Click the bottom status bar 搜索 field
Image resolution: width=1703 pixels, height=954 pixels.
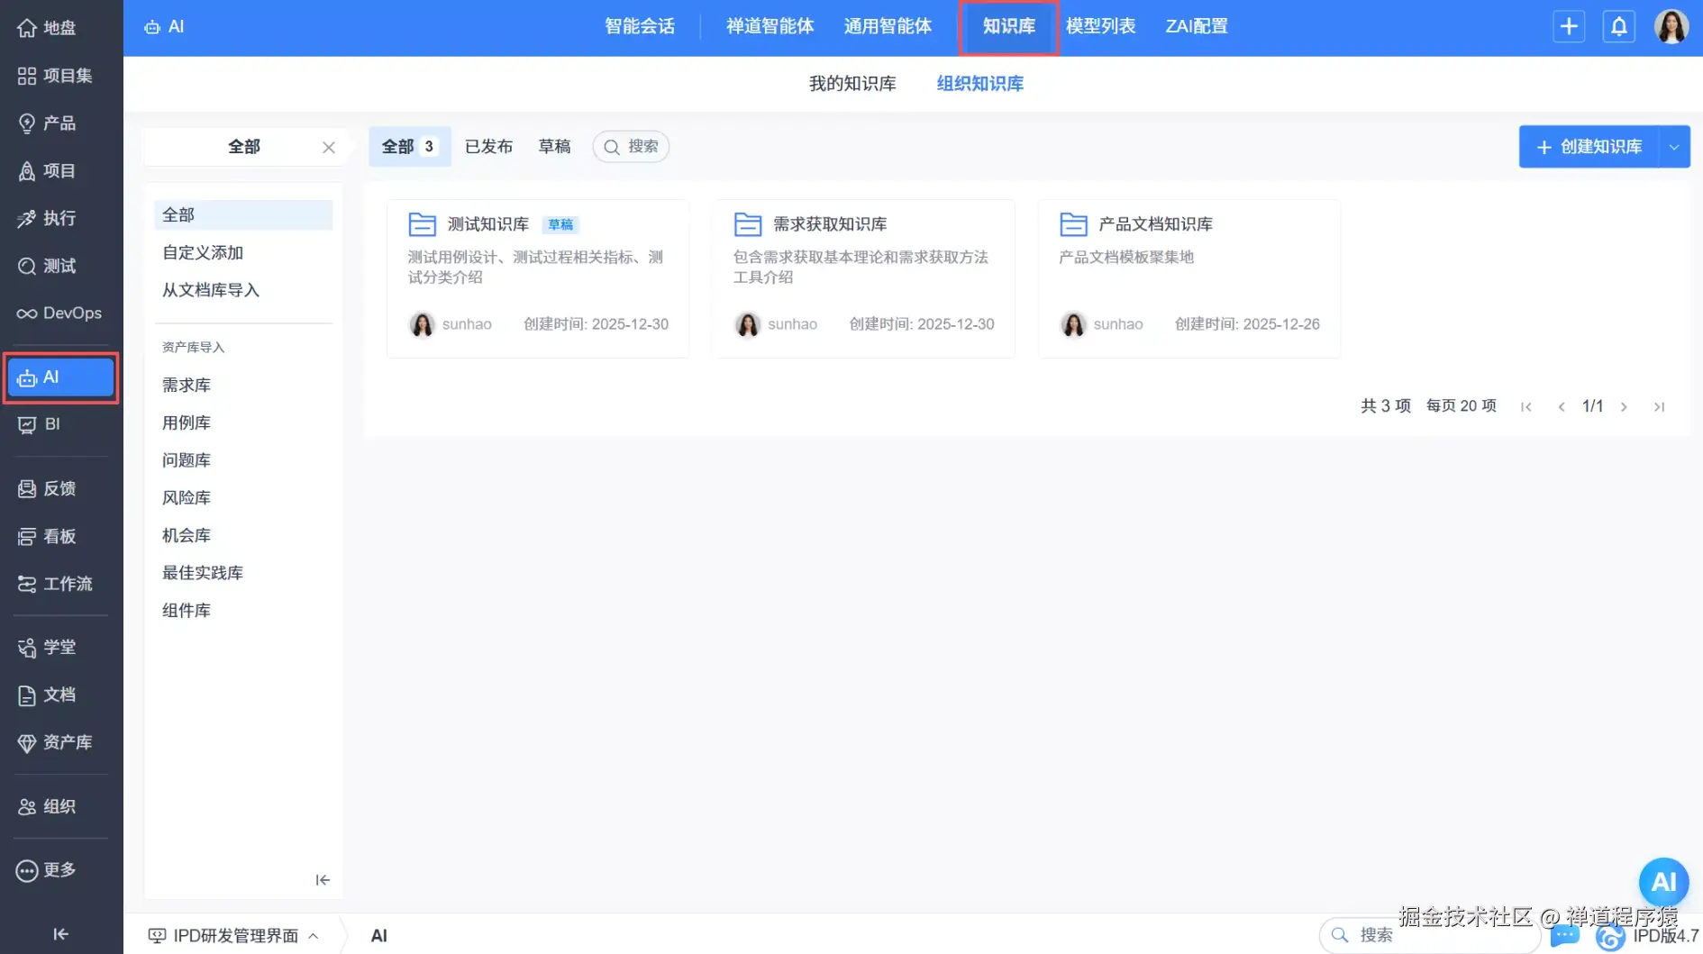(1430, 936)
